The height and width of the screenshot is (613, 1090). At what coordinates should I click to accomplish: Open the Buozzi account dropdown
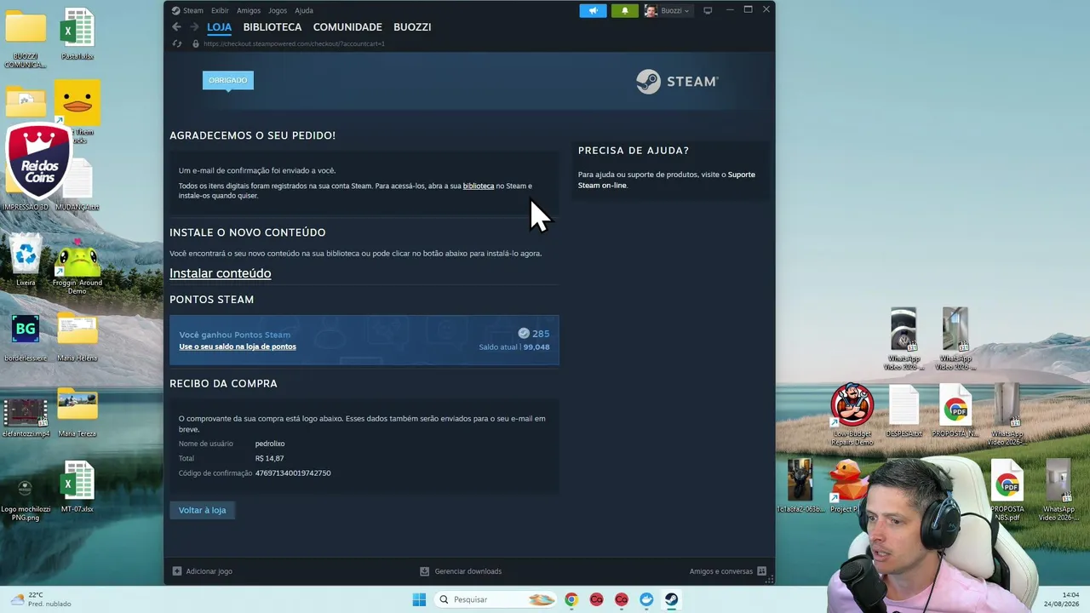(x=668, y=10)
